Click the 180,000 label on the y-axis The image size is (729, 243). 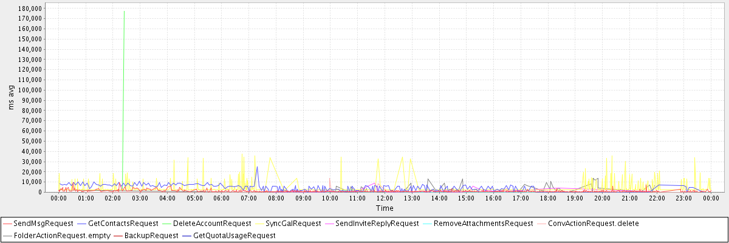tap(30, 9)
